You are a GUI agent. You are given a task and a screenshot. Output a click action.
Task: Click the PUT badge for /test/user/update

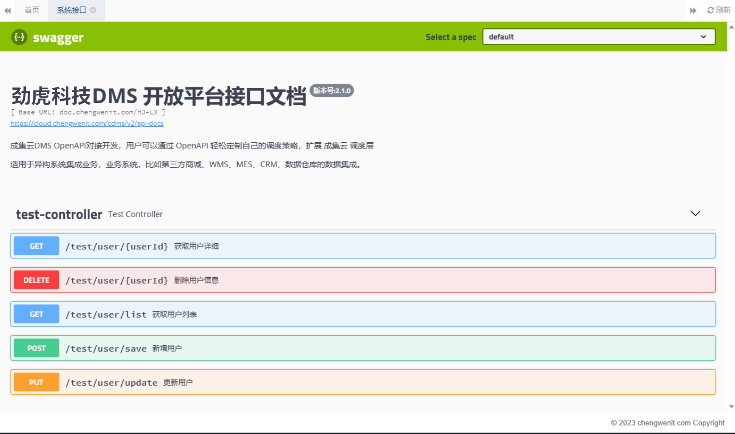click(36, 382)
